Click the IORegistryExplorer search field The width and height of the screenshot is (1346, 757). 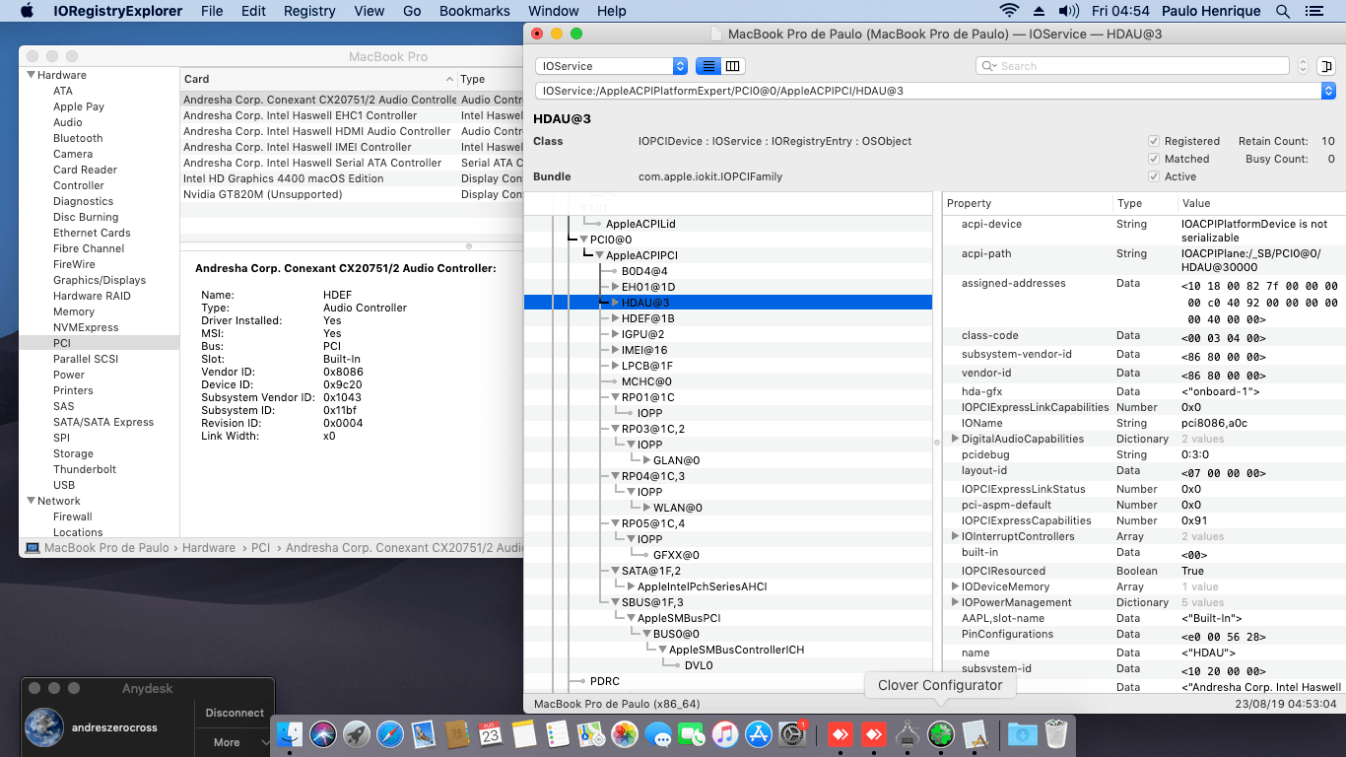1132,66
